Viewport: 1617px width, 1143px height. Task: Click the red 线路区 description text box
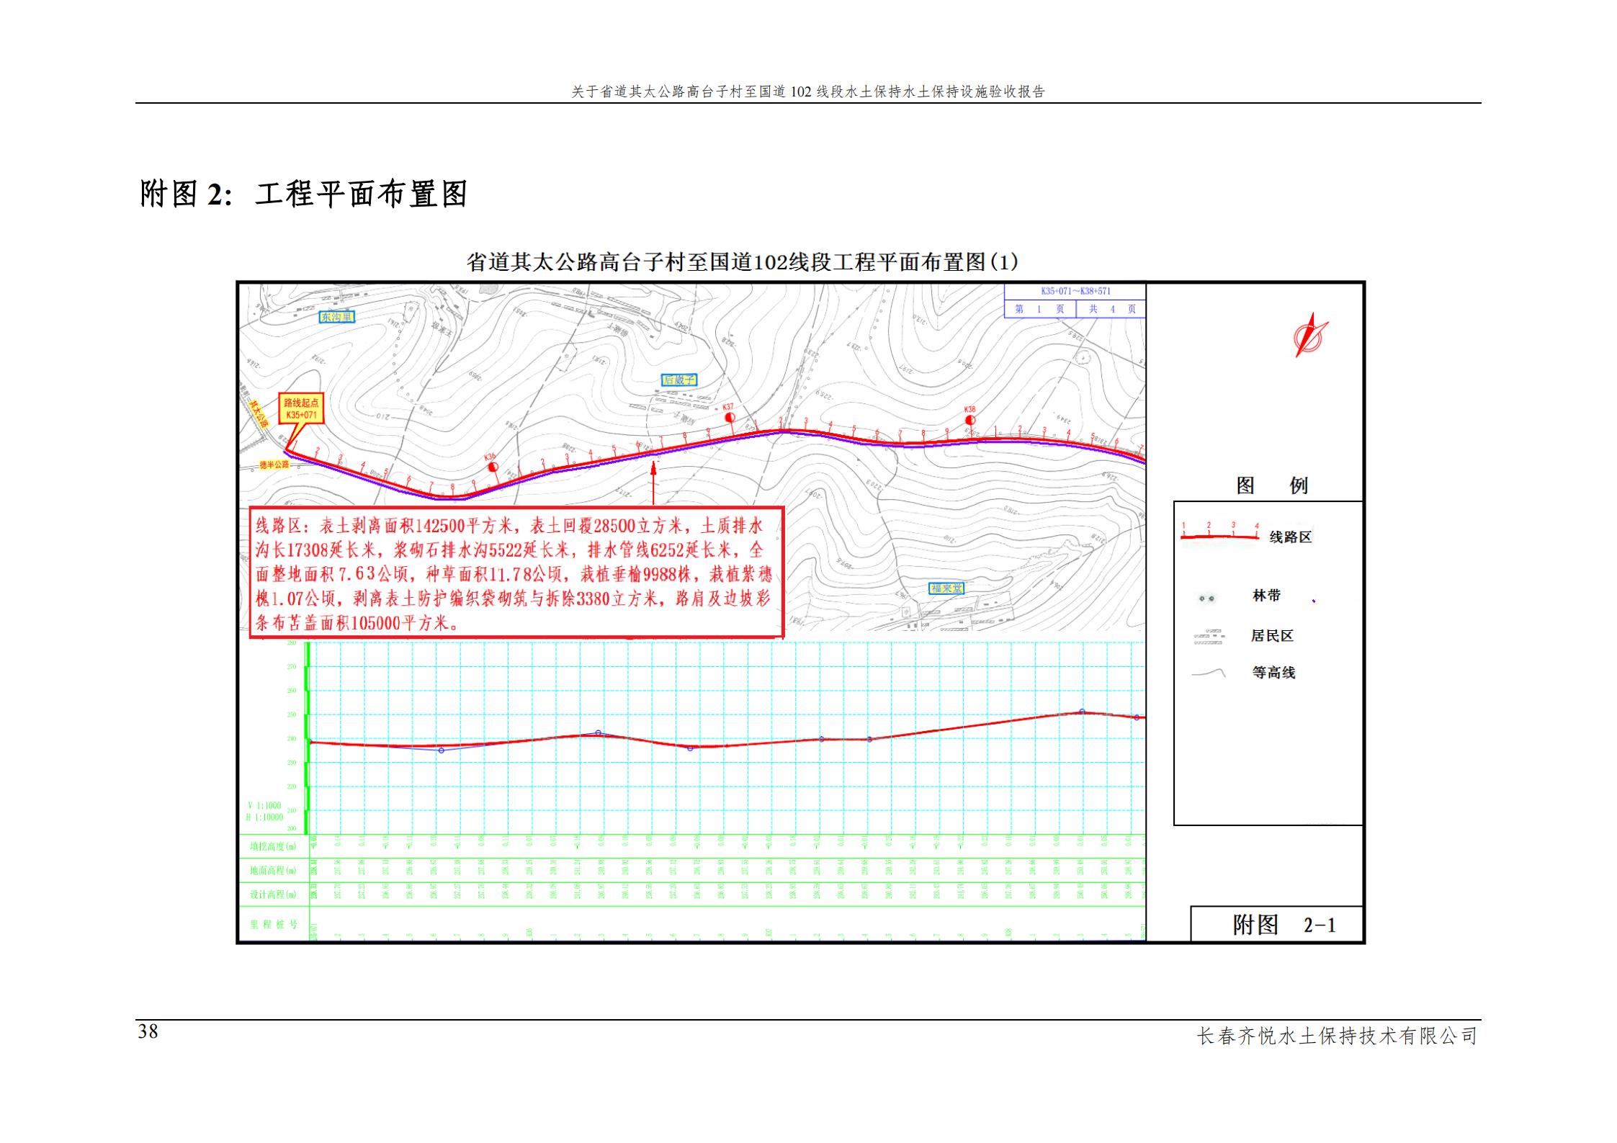coord(516,573)
